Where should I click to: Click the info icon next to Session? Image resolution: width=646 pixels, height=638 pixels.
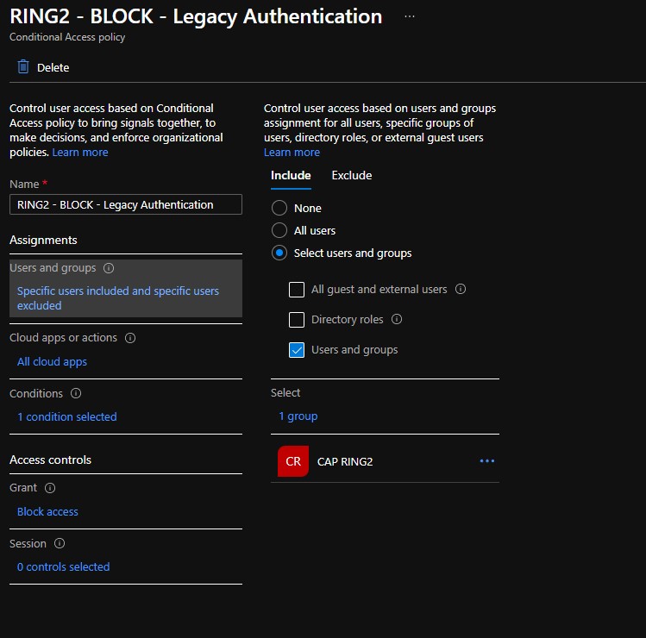point(60,544)
